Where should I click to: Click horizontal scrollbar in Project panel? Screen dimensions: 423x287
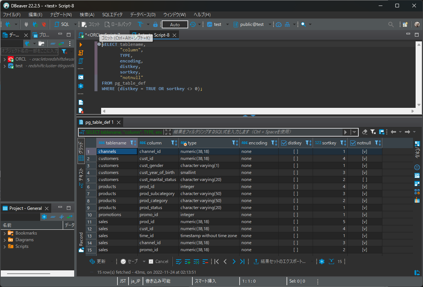click(38, 273)
